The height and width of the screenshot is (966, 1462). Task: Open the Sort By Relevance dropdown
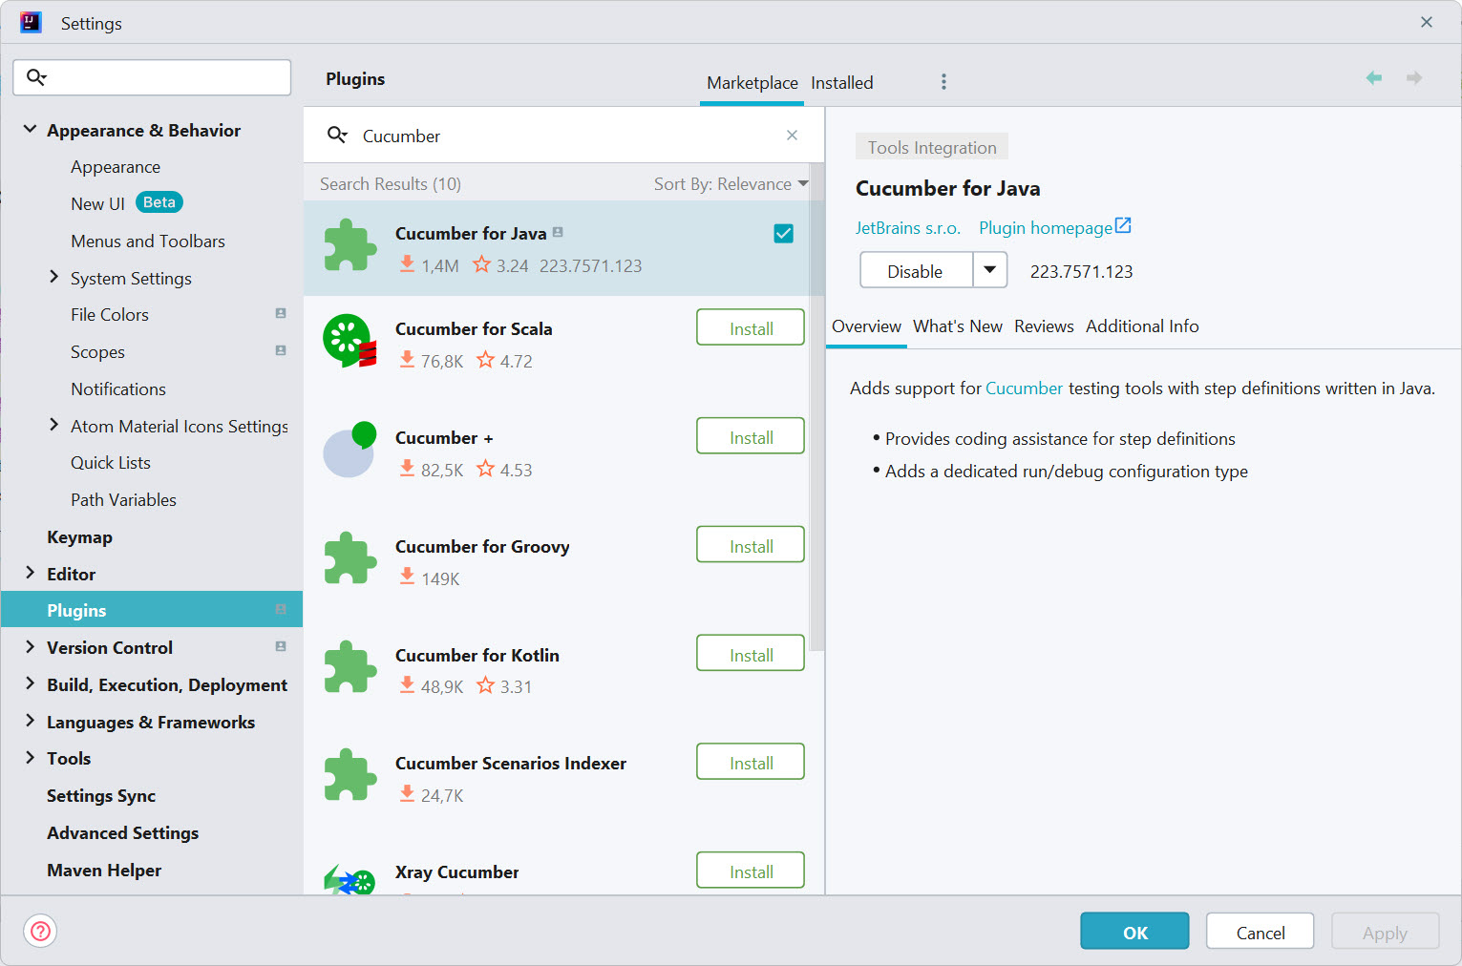click(731, 184)
